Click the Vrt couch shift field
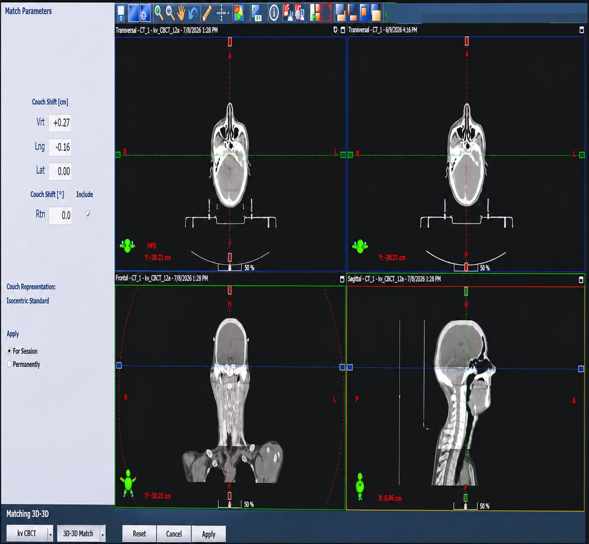 coord(60,123)
